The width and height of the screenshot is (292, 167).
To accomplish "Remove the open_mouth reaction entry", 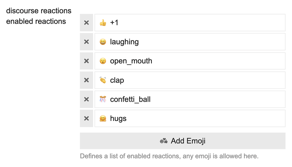I will click(x=86, y=61).
